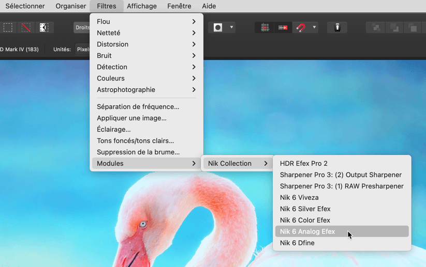Image resolution: width=426 pixels, height=267 pixels.
Task: Toggle the grid display icon
Action: [265, 27]
